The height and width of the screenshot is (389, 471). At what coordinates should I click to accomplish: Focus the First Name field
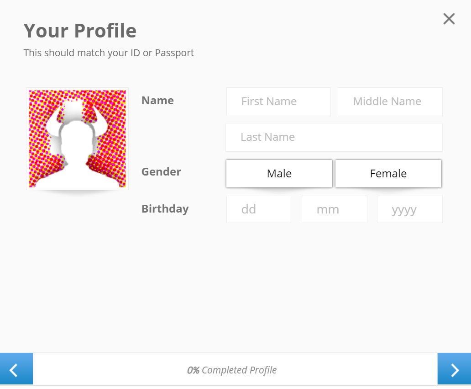[278, 101]
